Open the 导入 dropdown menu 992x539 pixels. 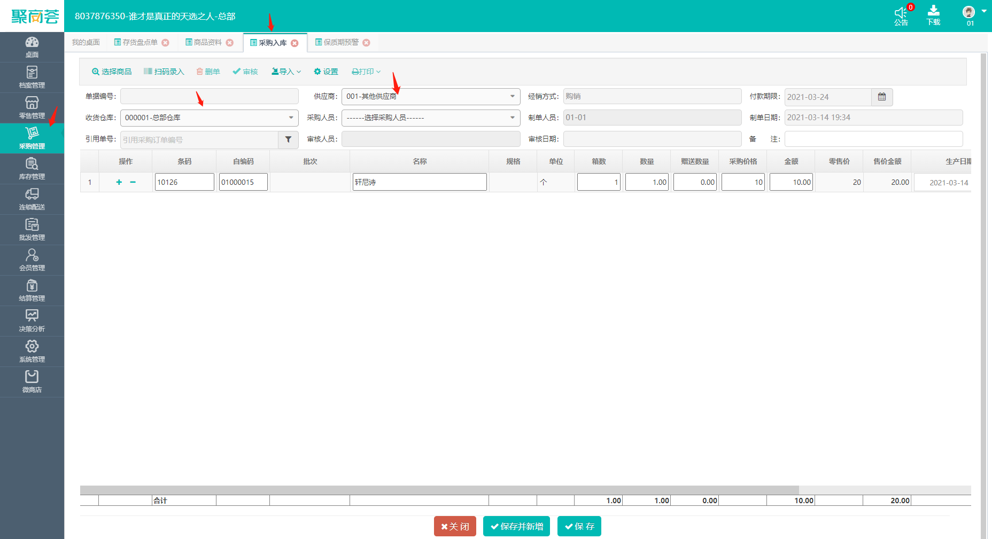click(x=286, y=72)
